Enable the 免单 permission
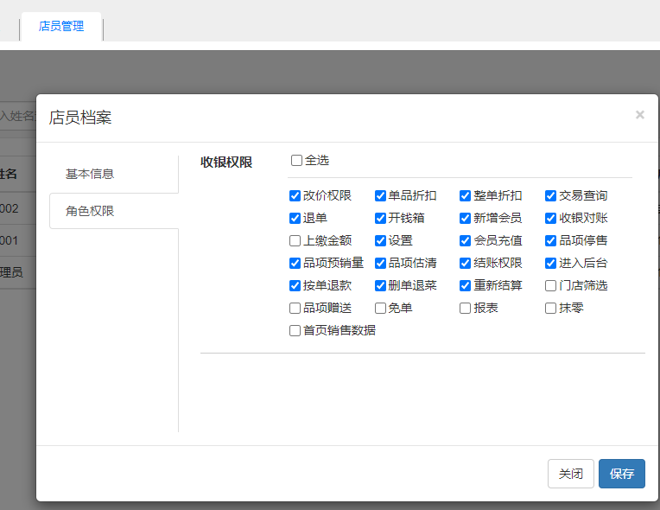This screenshot has width=660, height=510. click(381, 308)
